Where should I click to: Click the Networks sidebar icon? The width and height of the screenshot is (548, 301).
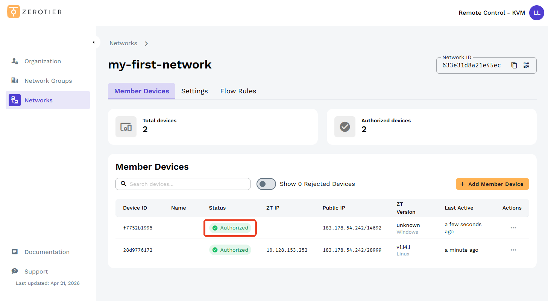click(x=15, y=100)
